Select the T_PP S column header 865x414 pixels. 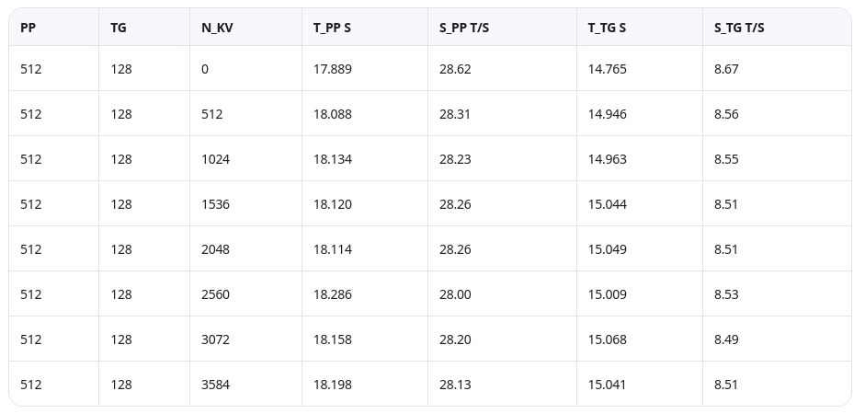tap(332, 28)
